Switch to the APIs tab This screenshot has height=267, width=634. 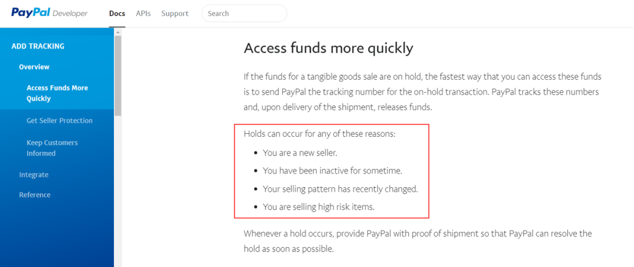143,13
